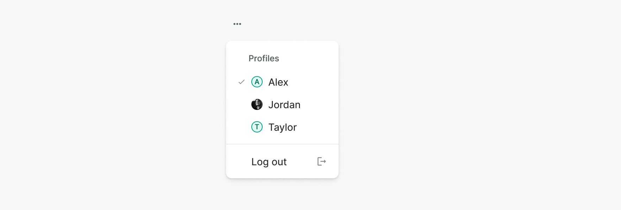Click the blank indent left of Taylor's avatar
This screenshot has height=210, width=621.
[x=241, y=127]
